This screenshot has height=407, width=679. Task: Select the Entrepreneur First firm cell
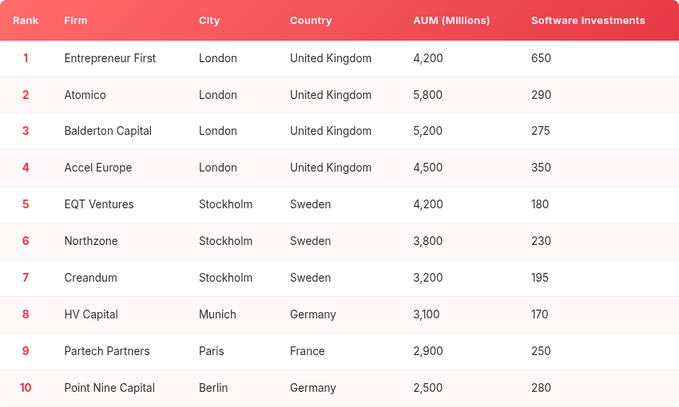coord(110,58)
